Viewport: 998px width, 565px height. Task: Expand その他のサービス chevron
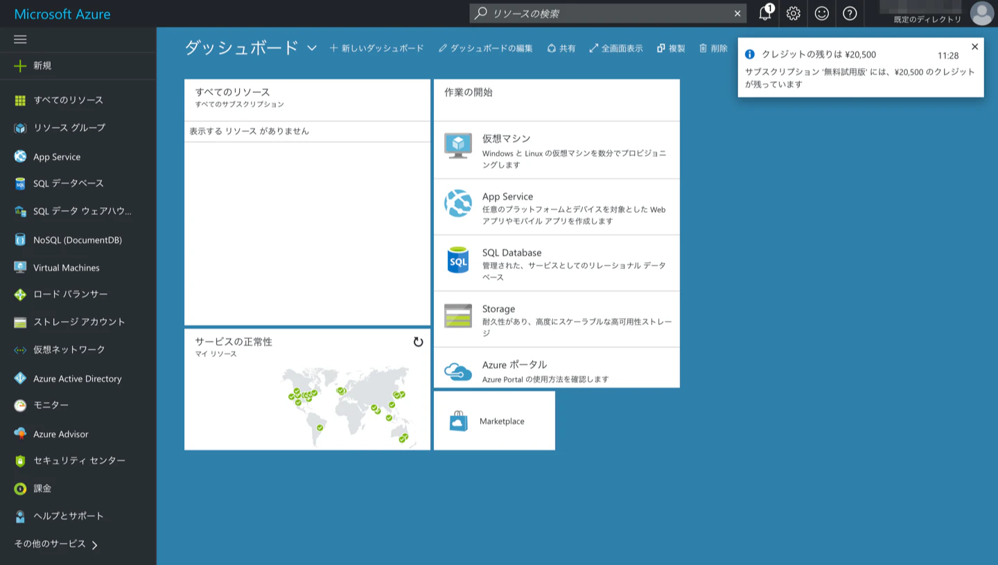pos(94,545)
